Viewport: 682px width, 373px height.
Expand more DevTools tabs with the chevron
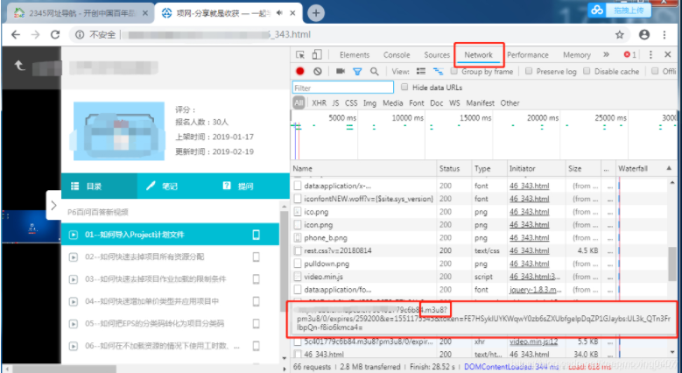(608, 54)
